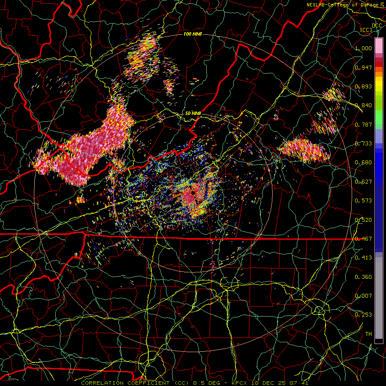Click the "TH" threshold label on the scale
Image resolution: width=386 pixels, height=386 pixels.
tap(368, 334)
